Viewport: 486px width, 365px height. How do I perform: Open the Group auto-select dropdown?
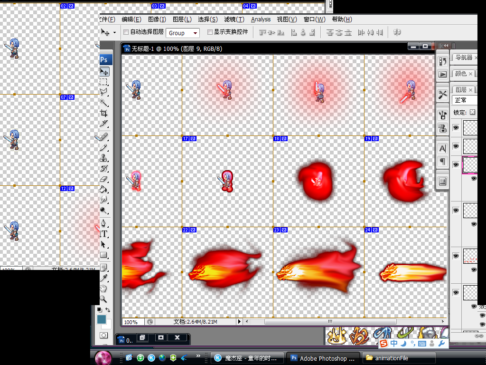[x=183, y=33]
